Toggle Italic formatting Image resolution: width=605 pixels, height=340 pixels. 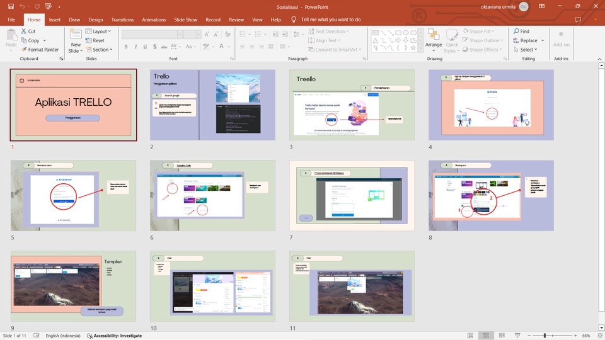coord(135,47)
